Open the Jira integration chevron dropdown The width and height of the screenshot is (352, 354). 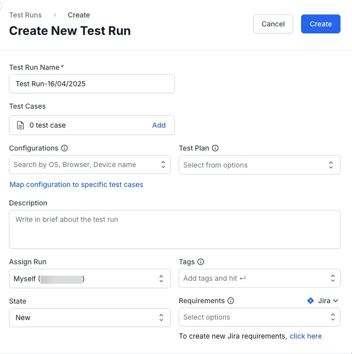(x=336, y=301)
